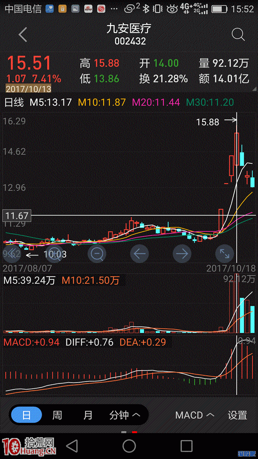Tap the stock title 九安医疗
The image size is (258, 459).
tap(129, 29)
